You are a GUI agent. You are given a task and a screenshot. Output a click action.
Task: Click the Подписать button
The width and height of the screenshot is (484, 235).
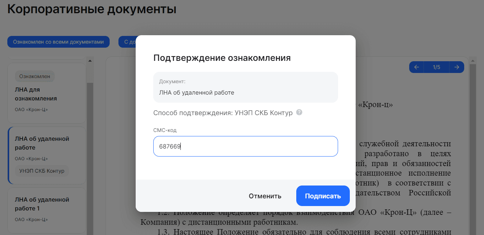[x=323, y=196]
